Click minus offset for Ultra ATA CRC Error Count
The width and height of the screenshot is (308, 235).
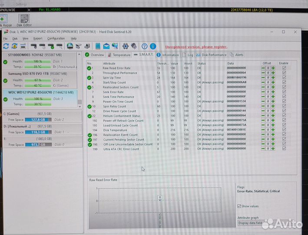(x=263, y=148)
